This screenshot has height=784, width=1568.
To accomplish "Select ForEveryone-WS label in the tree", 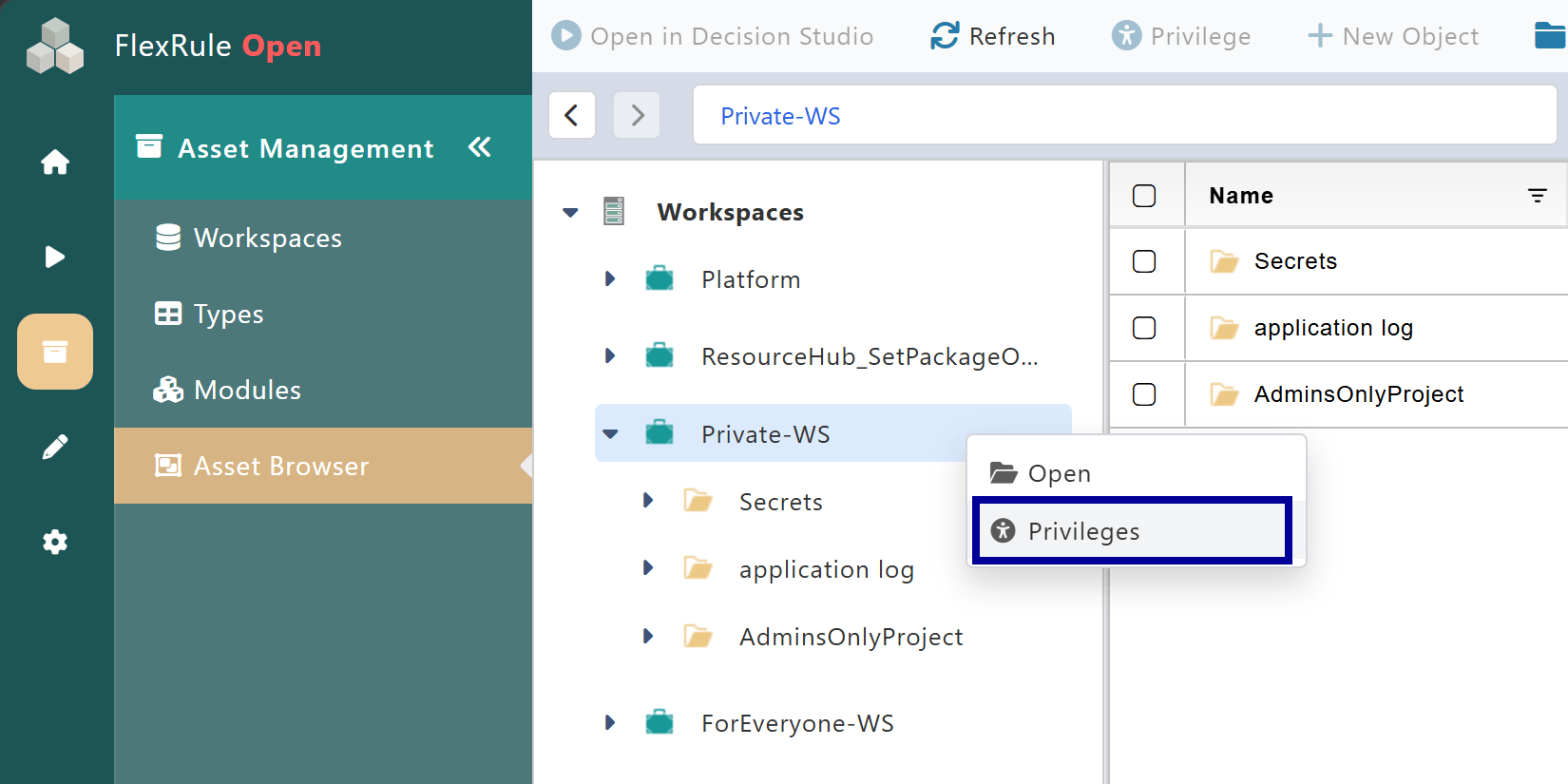I will point(797,723).
